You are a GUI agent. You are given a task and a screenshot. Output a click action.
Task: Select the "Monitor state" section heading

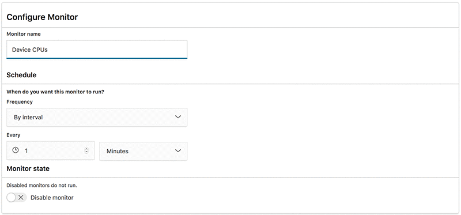click(x=28, y=168)
